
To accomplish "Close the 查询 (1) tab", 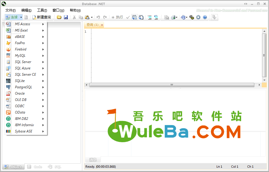I will coord(102,25).
